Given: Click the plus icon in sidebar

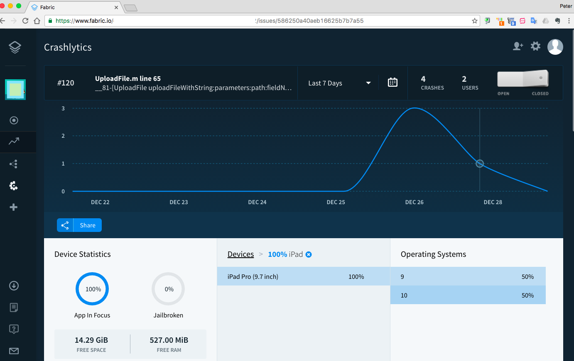Looking at the screenshot, I should pos(14,207).
